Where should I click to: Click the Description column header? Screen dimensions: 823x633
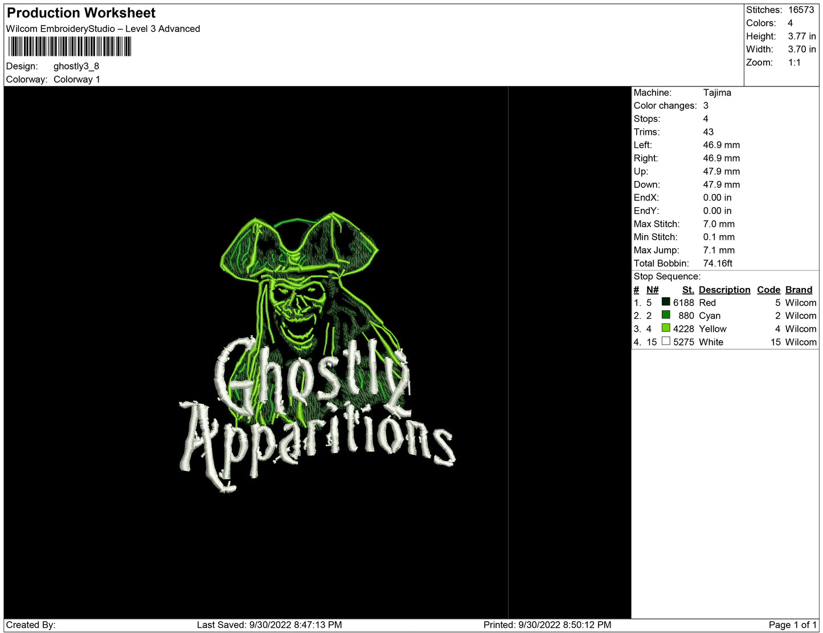point(724,290)
